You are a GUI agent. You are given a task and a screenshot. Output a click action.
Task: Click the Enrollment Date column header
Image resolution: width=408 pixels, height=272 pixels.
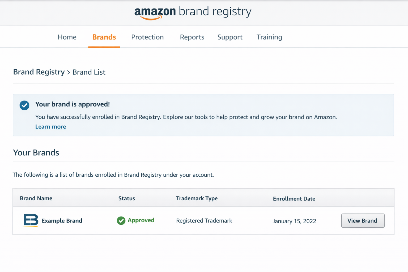click(294, 199)
